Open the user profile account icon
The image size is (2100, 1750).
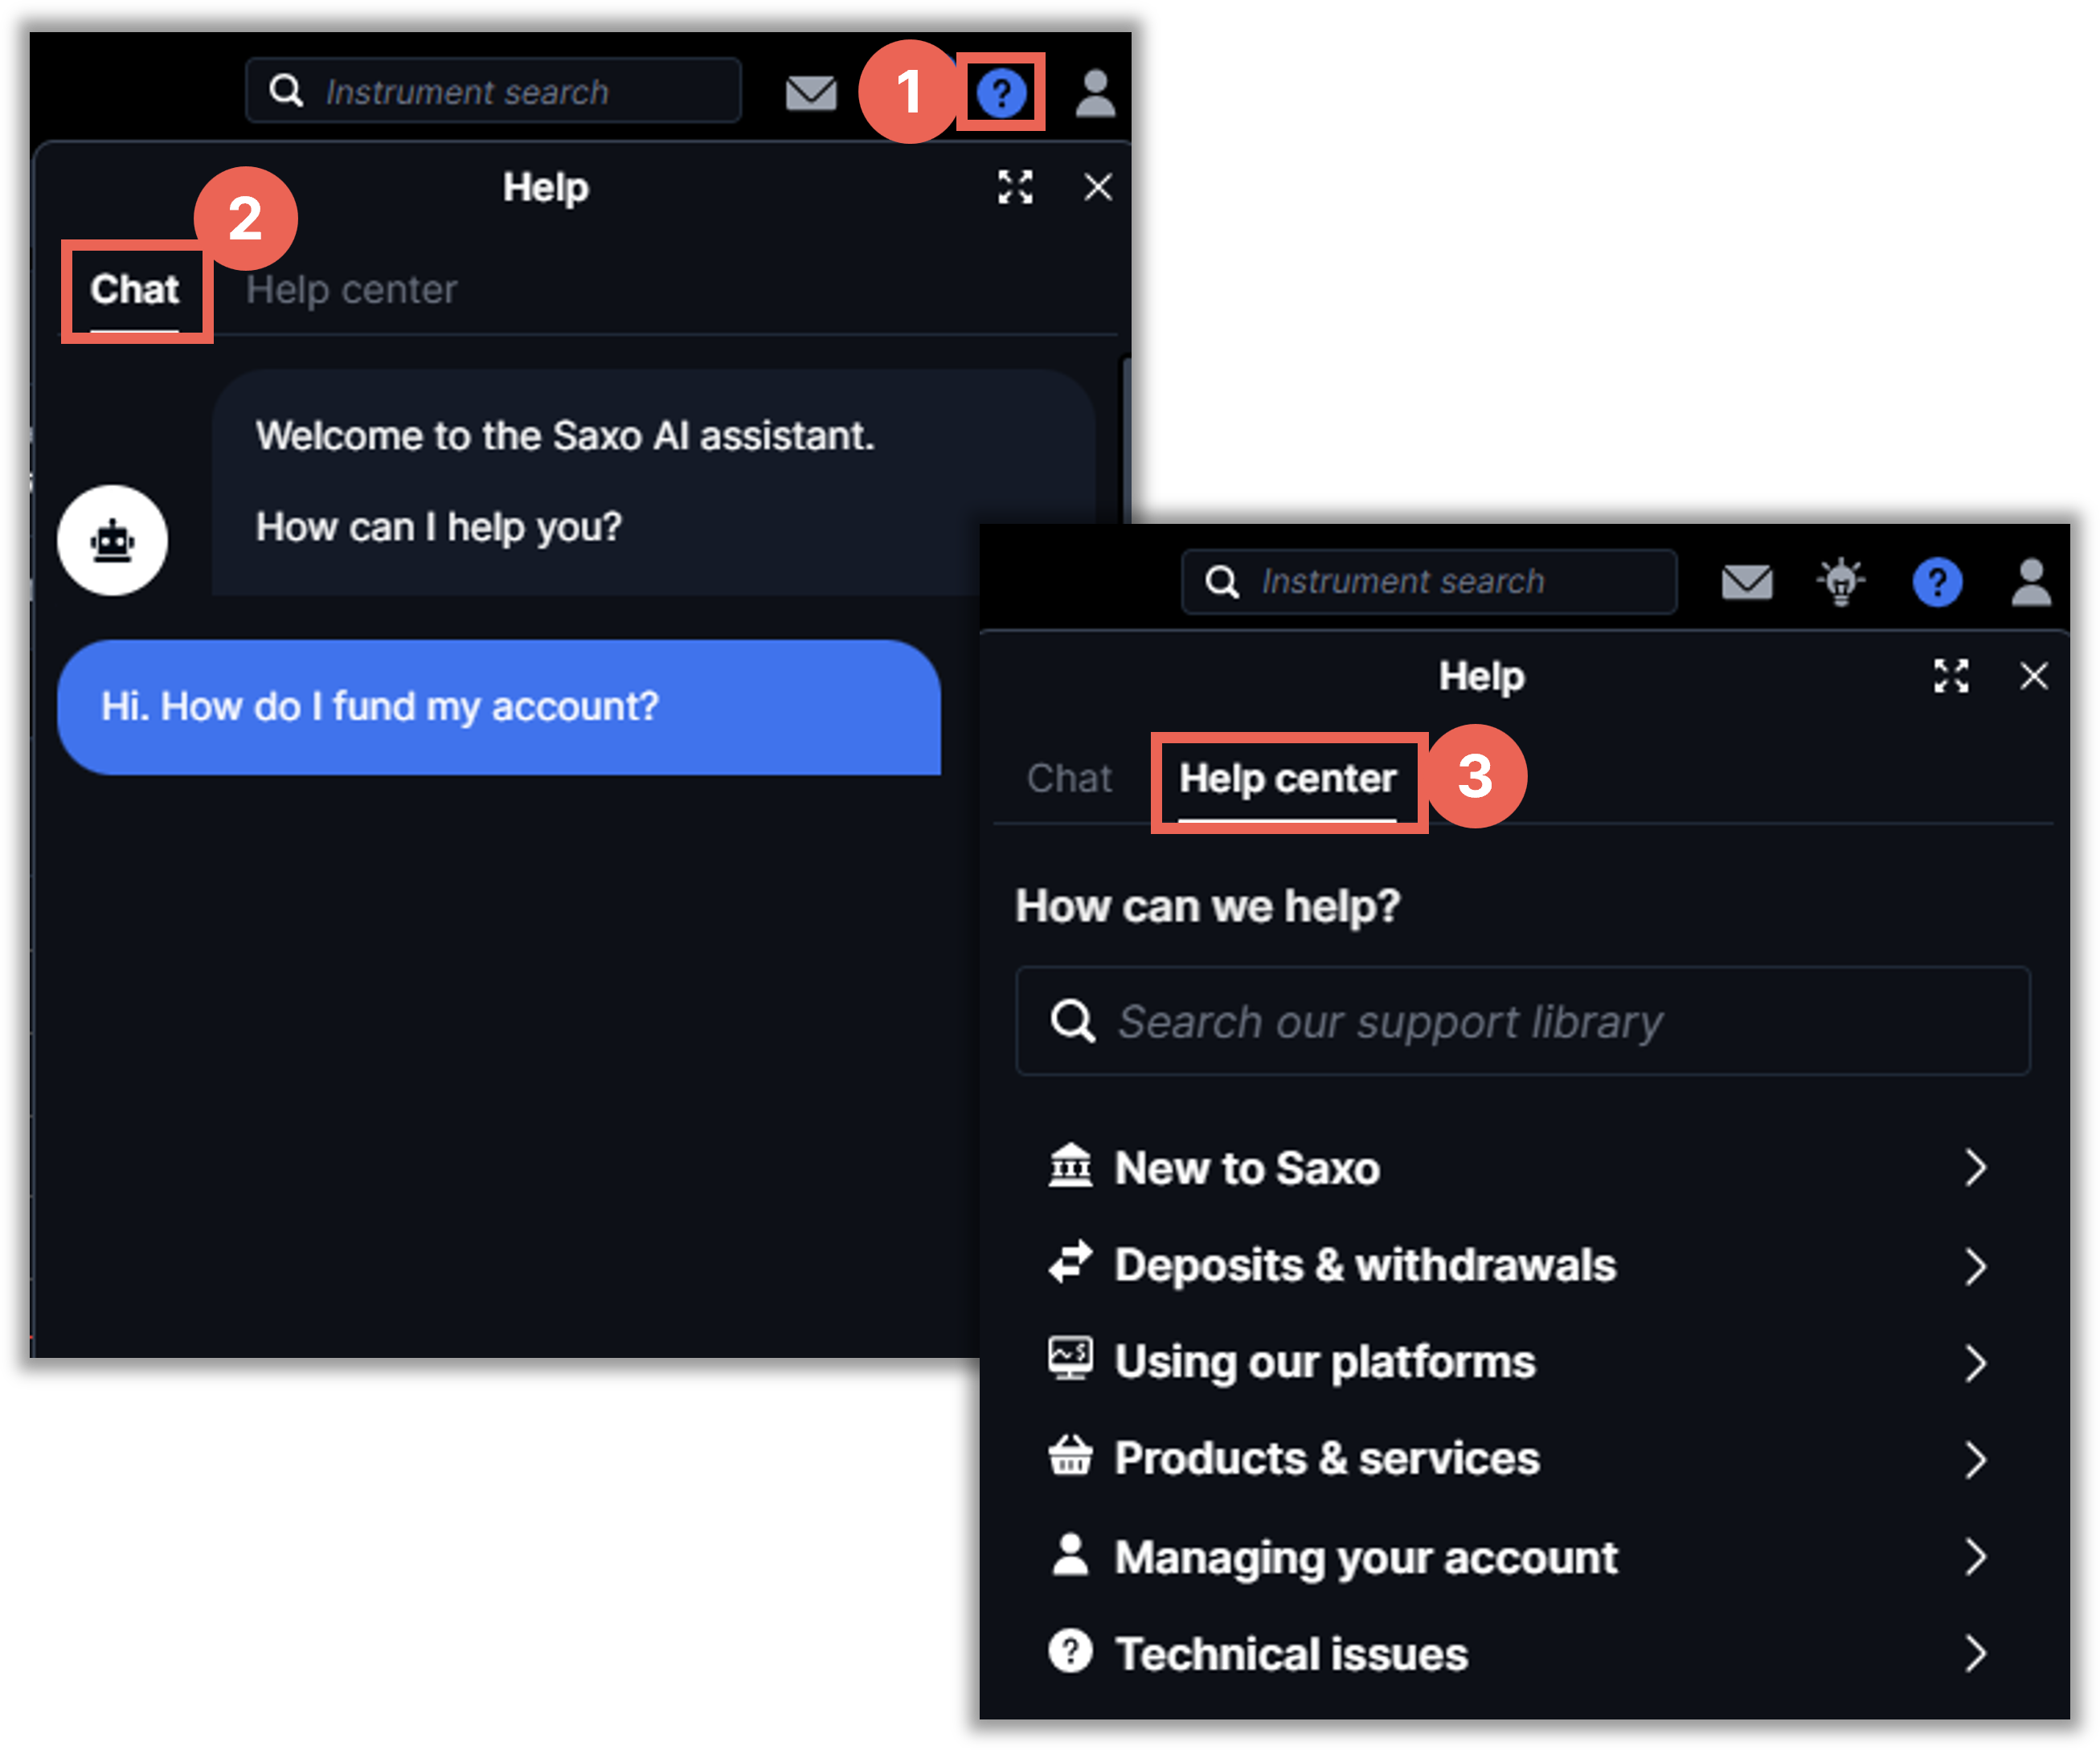tap(1096, 92)
